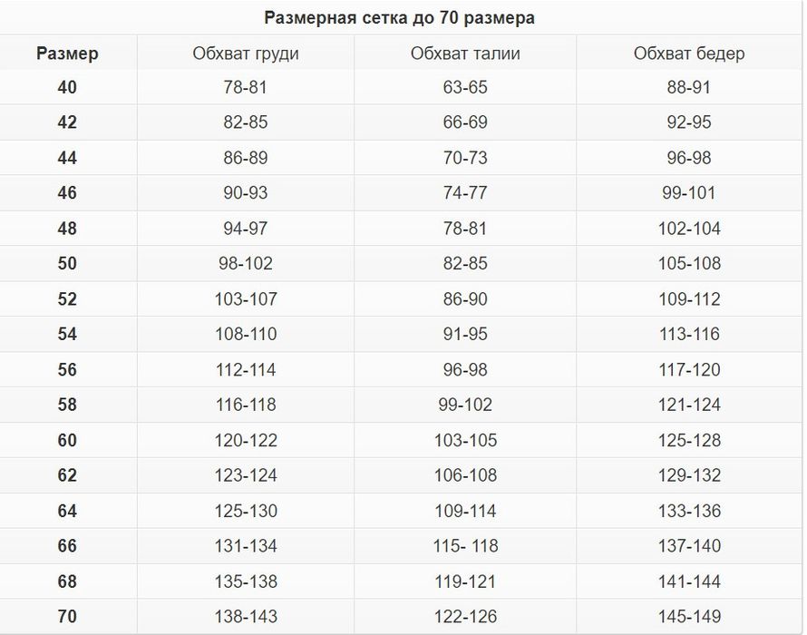Select the size 56 row label
The height and width of the screenshot is (635, 807).
[x=67, y=370]
